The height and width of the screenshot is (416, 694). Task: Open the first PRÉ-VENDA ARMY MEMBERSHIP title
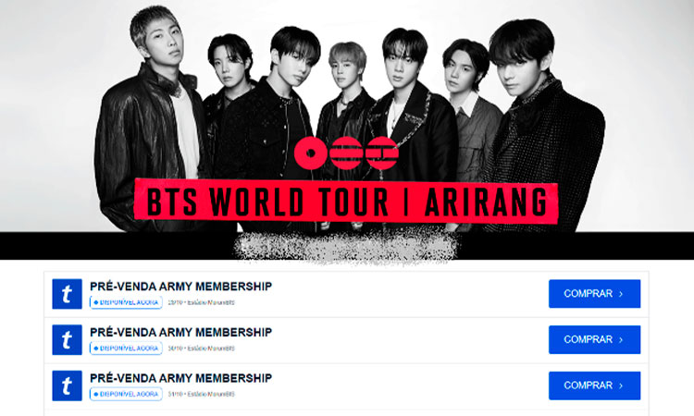pyautogui.click(x=180, y=286)
